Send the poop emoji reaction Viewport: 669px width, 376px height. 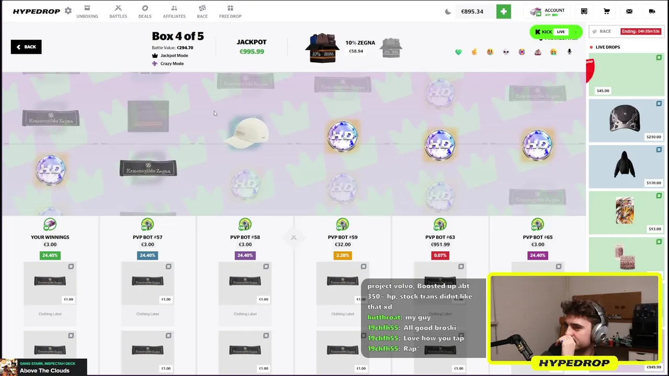coord(537,52)
